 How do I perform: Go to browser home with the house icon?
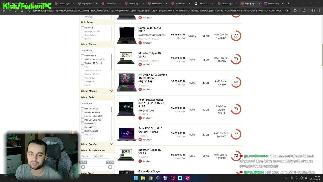[x=22, y=11]
